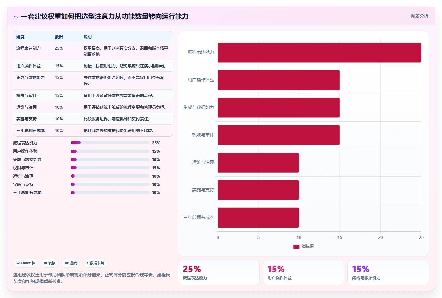This screenshot has height=298, width=442.
Task: Open the 15% 集成与数据能力 stat card
Action: coord(388,272)
